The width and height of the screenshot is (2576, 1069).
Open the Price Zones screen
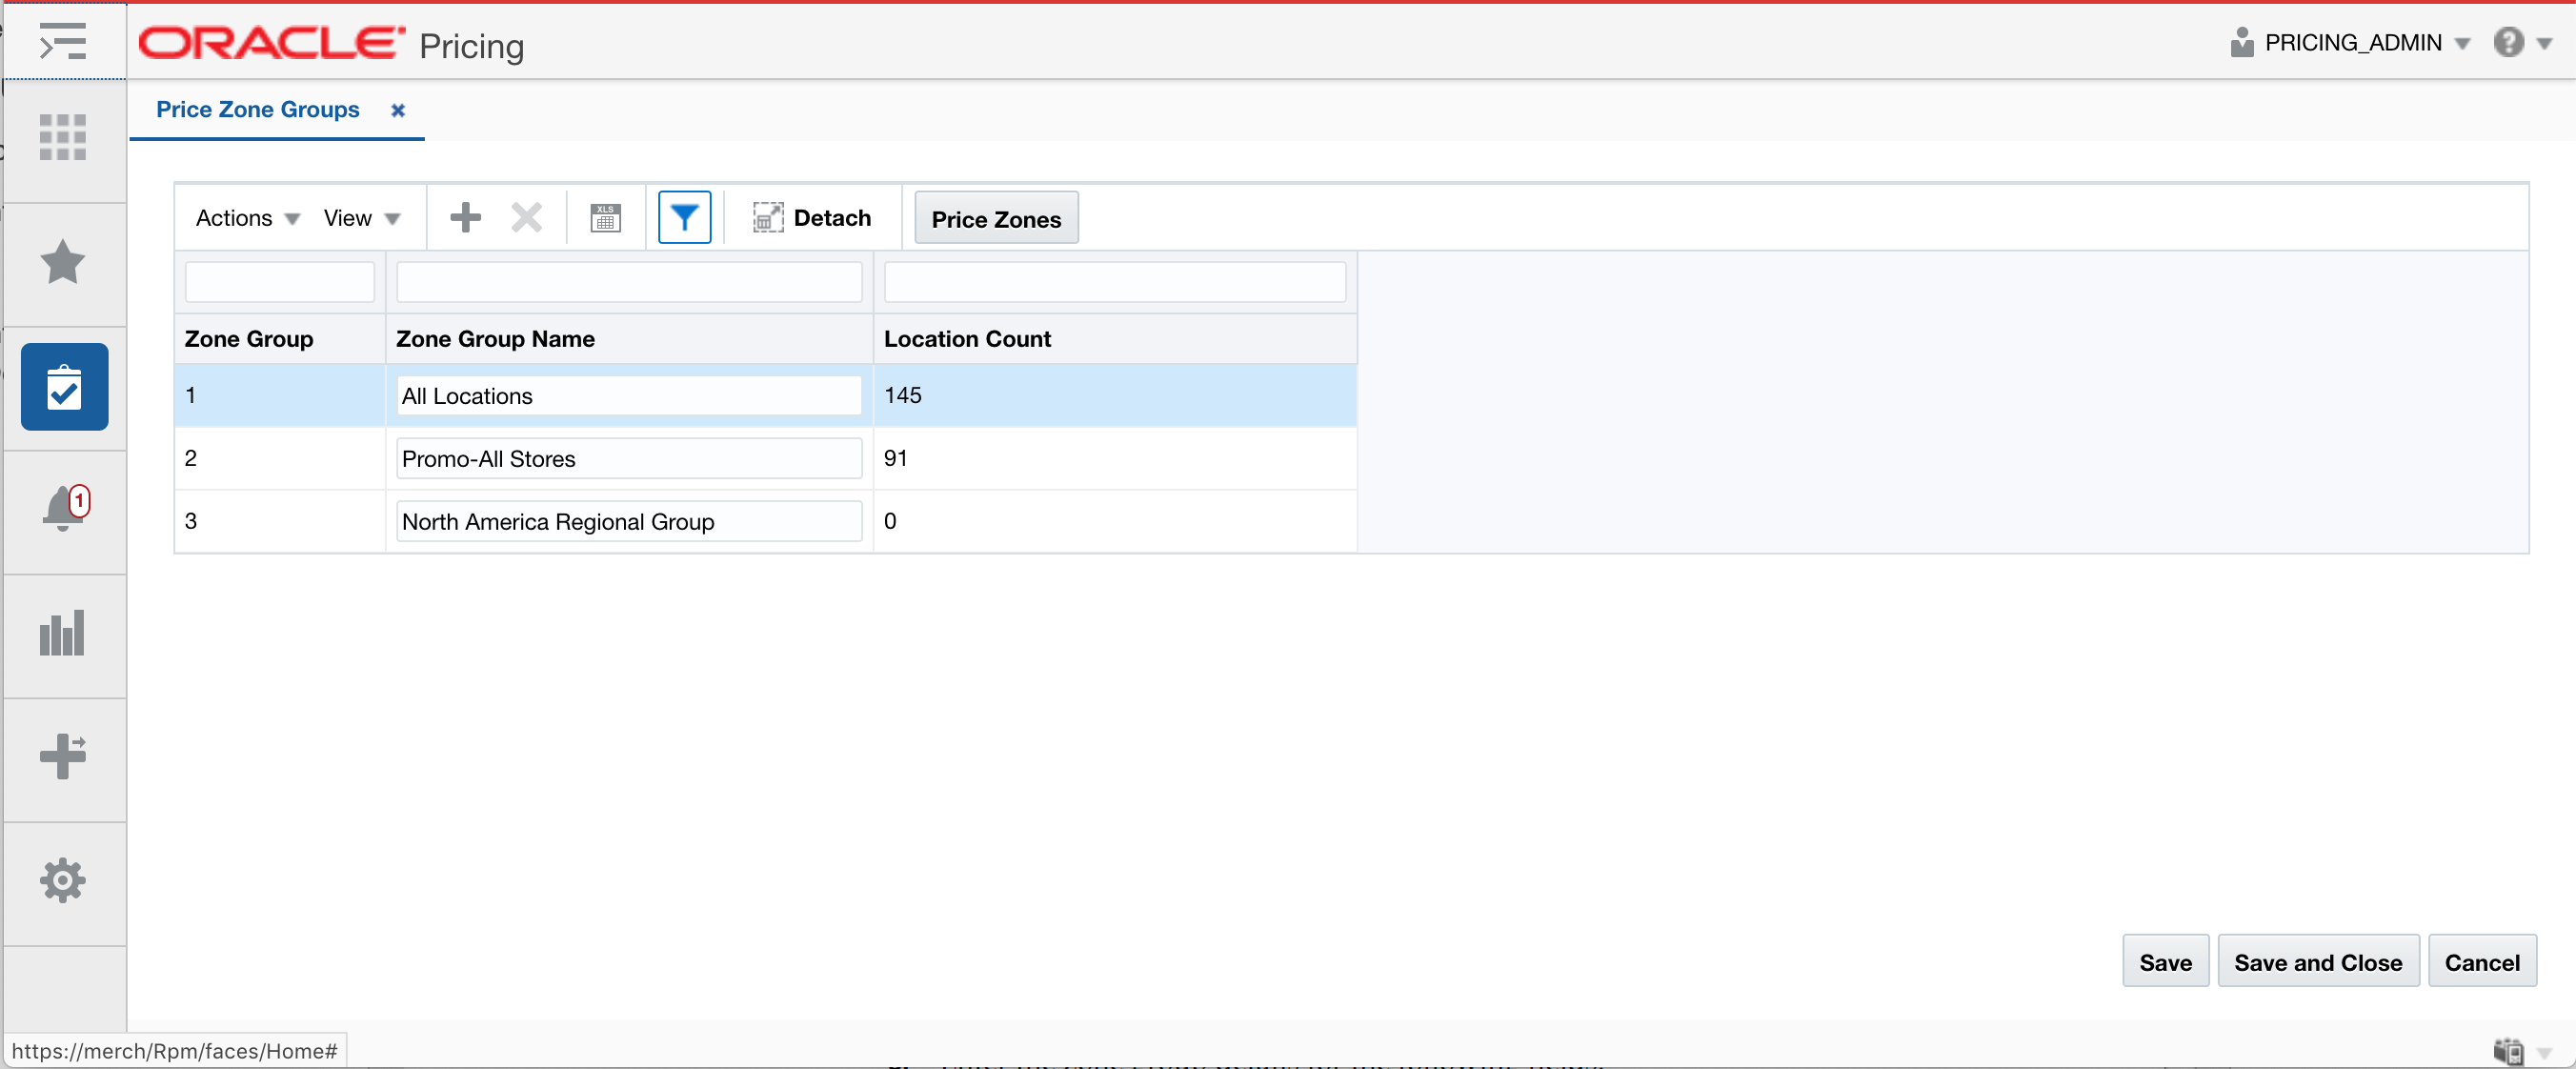pyautogui.click(x=996, y=218)
